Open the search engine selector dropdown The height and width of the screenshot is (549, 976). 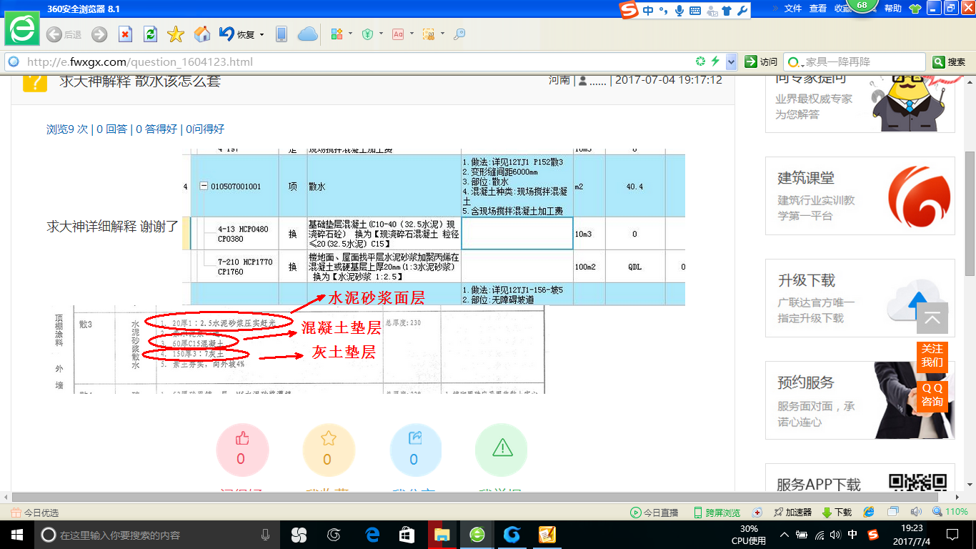pos(795,62)
